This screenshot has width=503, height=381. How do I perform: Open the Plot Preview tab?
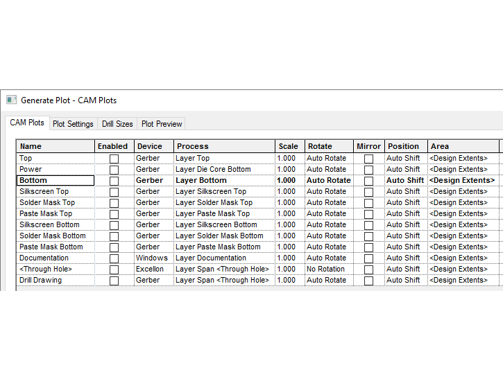click(162, 124)
